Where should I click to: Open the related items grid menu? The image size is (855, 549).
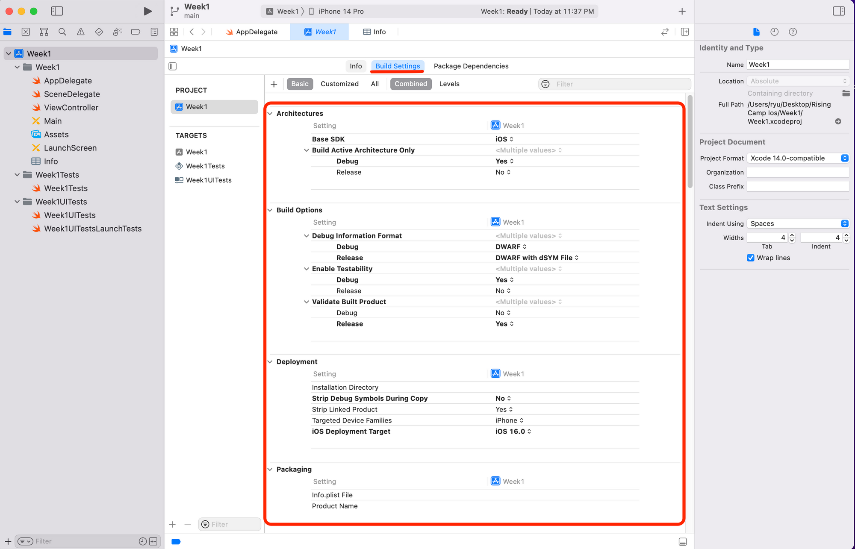pyautogui.click(x=174, y=32)
